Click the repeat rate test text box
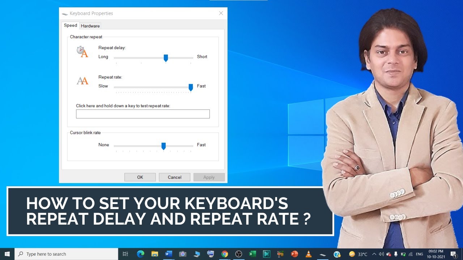 (143, 114)
